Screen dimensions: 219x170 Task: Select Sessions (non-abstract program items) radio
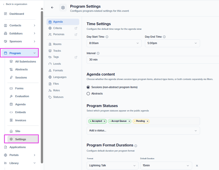click(88, 87)
